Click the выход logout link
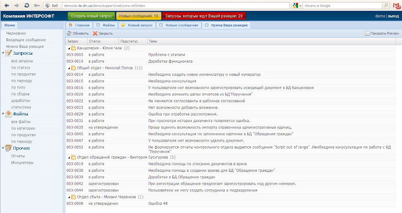The height and width of the screenshot is (213, 402). [x=393, y=16]
